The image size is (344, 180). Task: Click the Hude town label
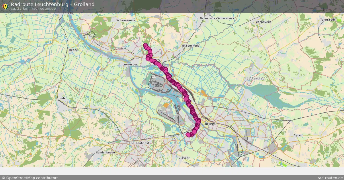[62, 98]
